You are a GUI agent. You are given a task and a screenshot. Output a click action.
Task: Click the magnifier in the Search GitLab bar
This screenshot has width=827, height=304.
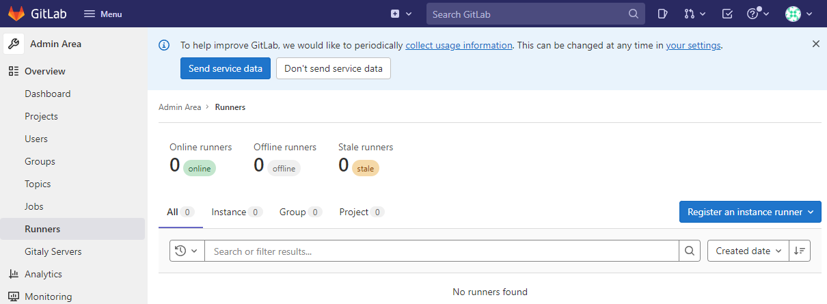point(634,14)
